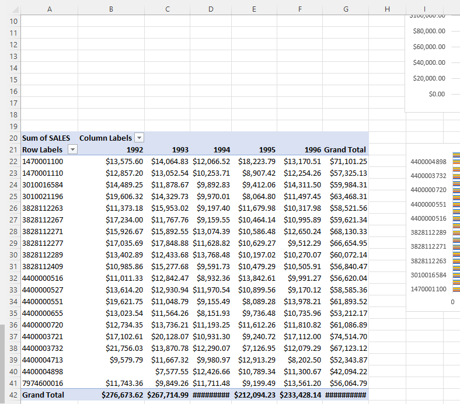Select column G header

click(x=346, y=9)
